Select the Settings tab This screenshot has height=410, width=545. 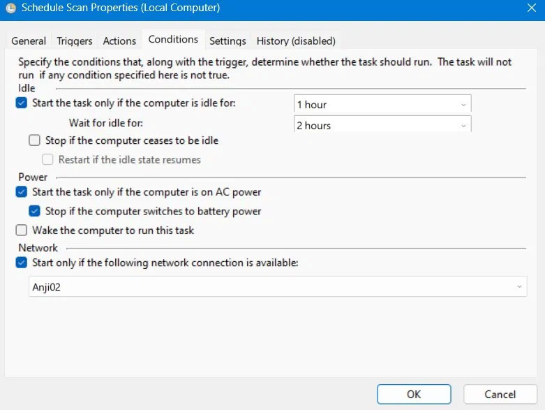point(227,41)
